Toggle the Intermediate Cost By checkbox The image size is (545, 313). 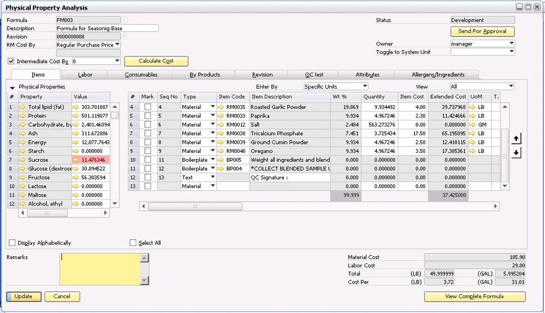[11, 61]
